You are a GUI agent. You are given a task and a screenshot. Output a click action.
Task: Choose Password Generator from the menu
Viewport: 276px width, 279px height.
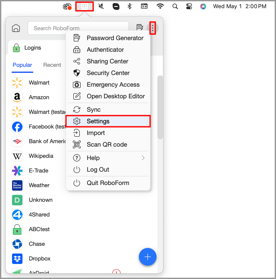pos(108,38)
